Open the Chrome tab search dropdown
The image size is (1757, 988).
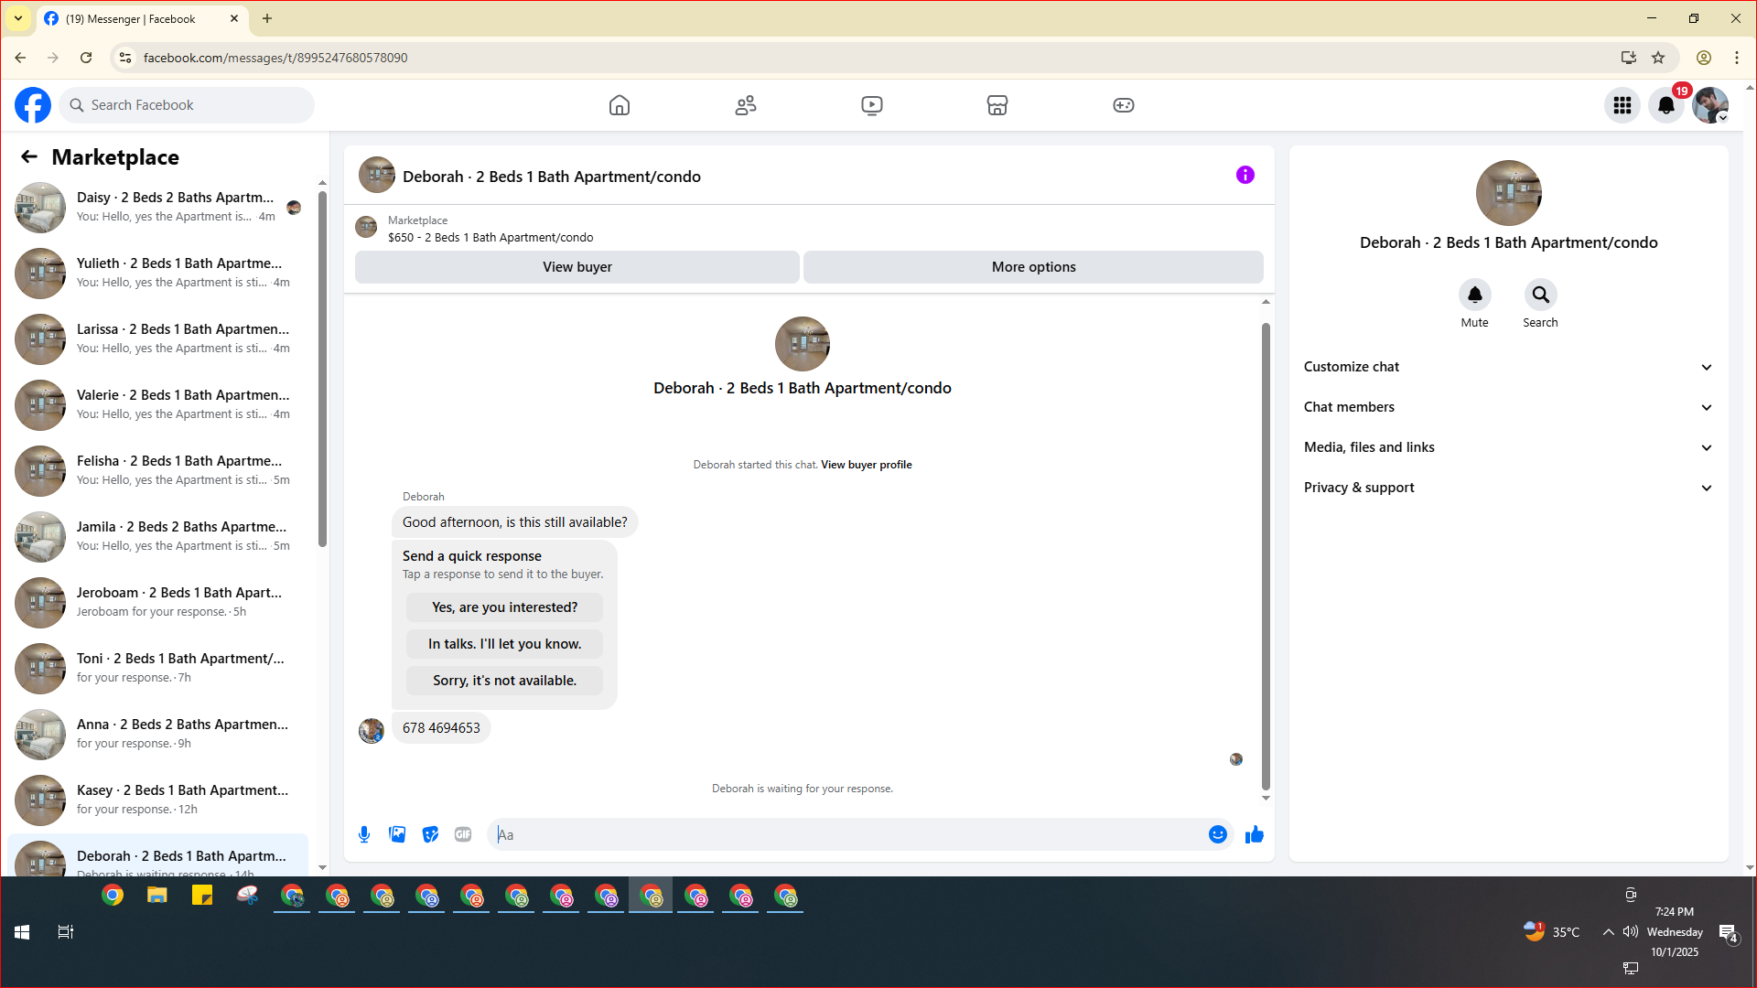pyautogui.click(x=18, y=18)
